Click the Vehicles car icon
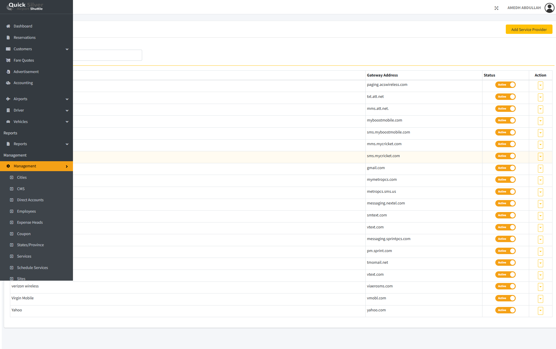 (x=8, y=122)
